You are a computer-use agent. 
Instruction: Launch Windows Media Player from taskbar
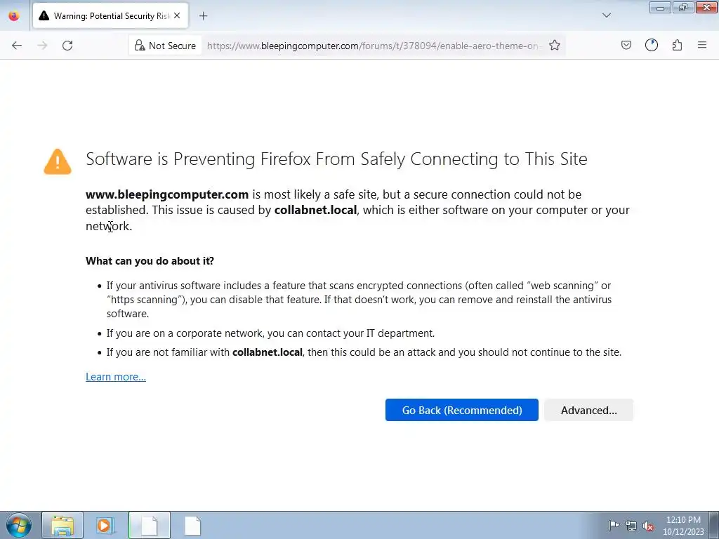click(105, 525)
